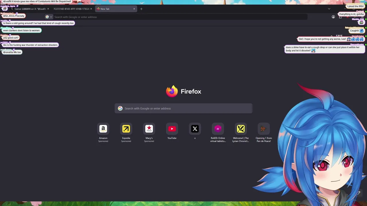Screen dimensions: 367x206
Task: Click the chat message about a cold going around
Action: pyautogui.click(x=38, y=23)
